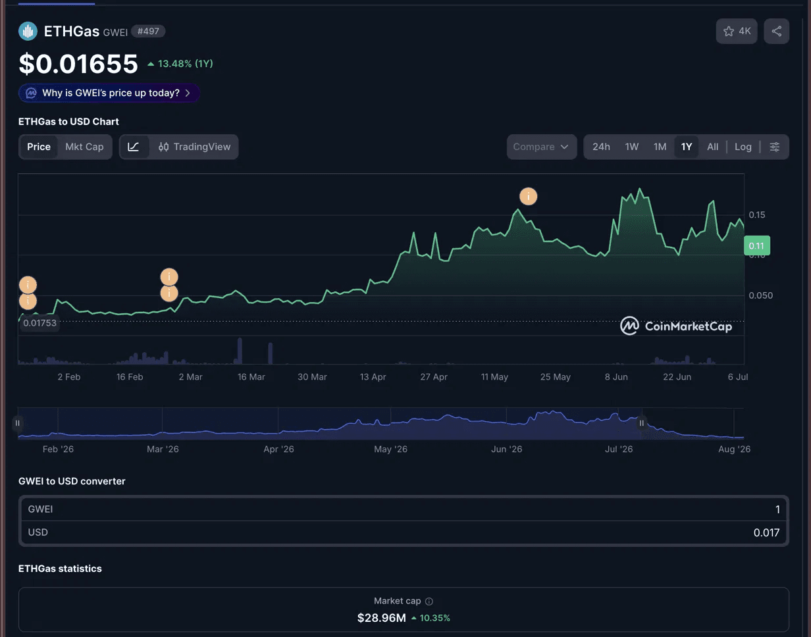Select the All time range tab
The height and width of the screenshot is (637, 811).
click(713, 147)
